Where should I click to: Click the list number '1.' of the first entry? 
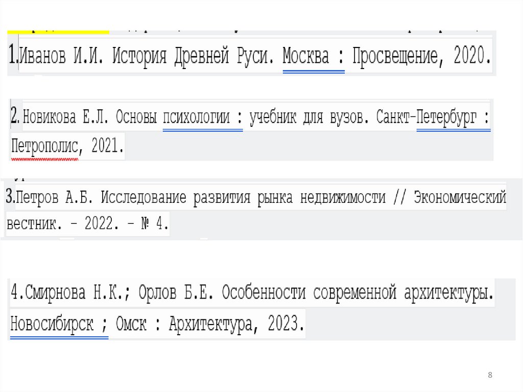click(x=13, y=55)
